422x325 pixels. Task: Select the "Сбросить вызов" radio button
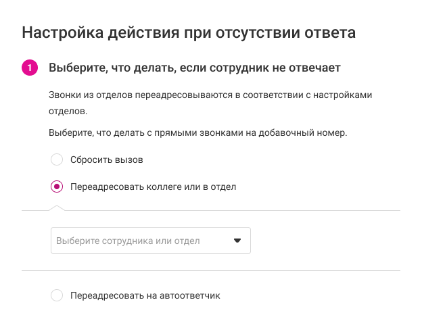(x=57, y=160)
